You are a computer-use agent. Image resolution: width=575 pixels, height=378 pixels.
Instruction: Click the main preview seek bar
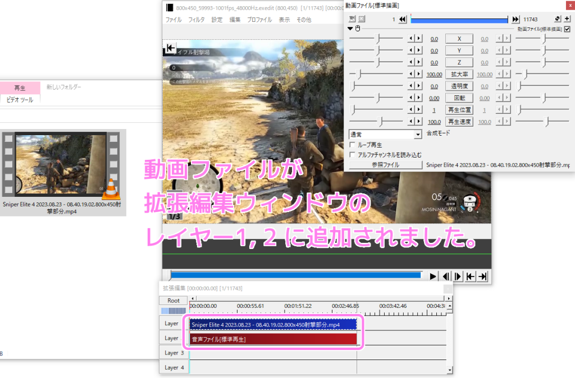[x=295, y=275]
